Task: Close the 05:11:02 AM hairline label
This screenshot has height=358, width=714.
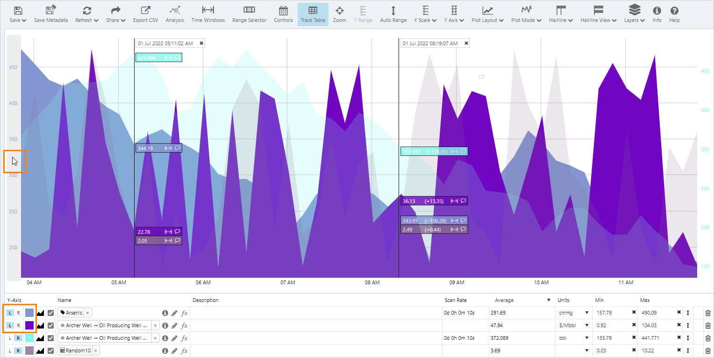Action: pos(201,43)
